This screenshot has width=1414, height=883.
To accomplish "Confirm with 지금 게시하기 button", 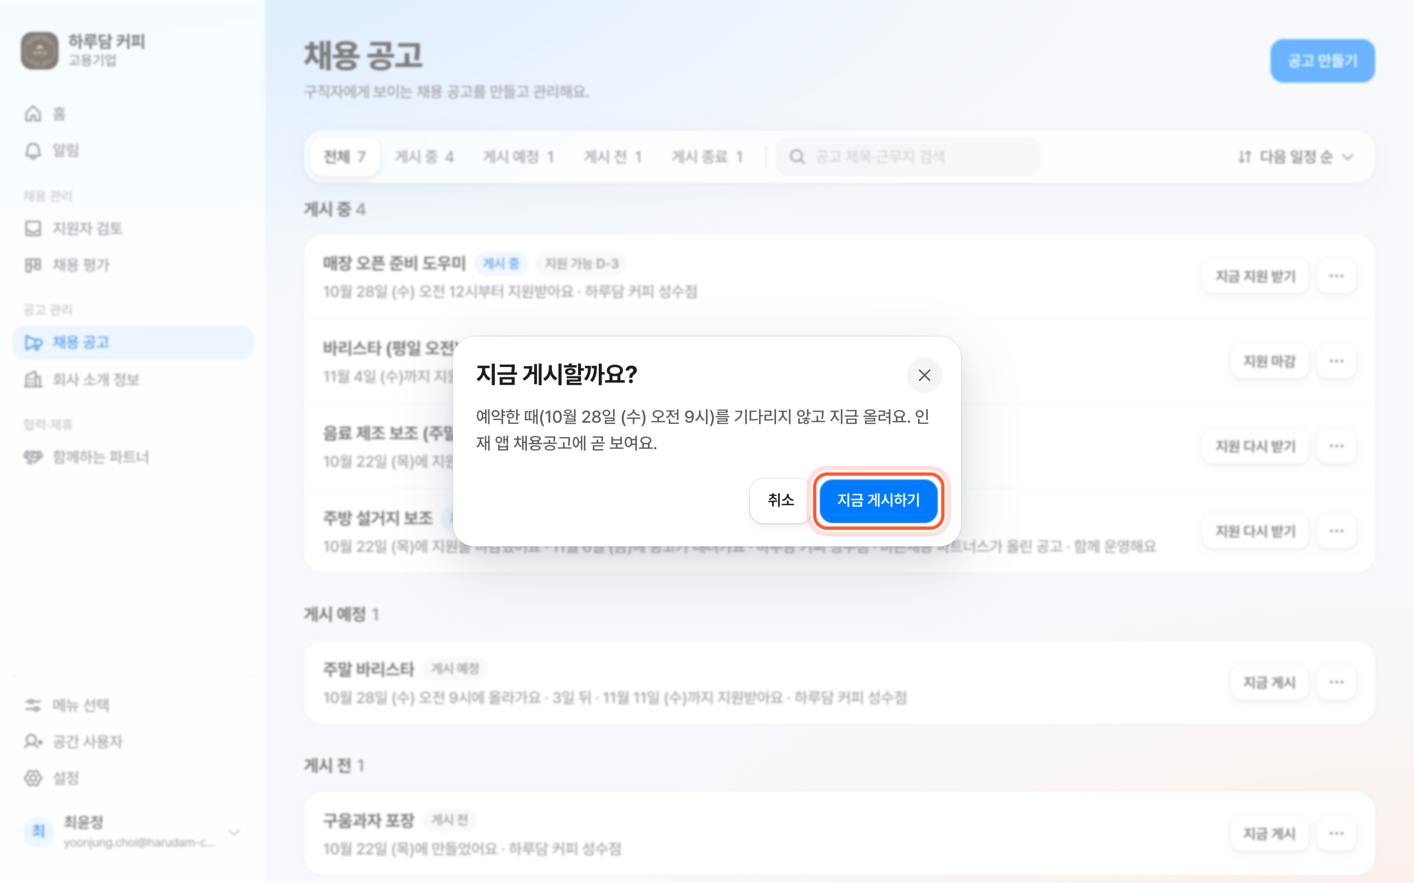I will 878,500.
